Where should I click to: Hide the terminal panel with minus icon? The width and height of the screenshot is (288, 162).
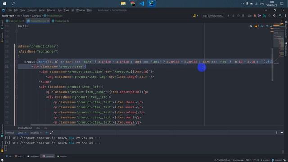click(282, 133)
